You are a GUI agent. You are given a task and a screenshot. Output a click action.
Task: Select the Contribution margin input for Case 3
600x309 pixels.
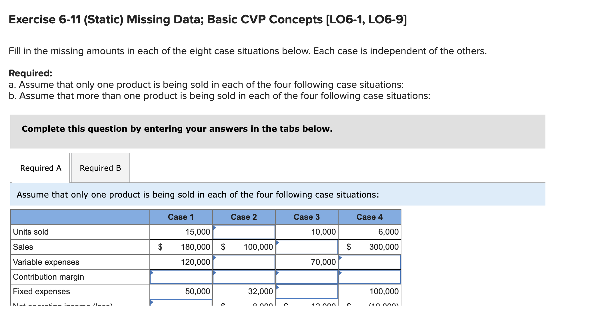click(306, 277)
